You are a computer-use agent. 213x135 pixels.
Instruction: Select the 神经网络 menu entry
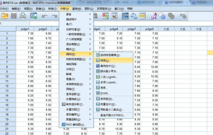[x=76, y=64]
